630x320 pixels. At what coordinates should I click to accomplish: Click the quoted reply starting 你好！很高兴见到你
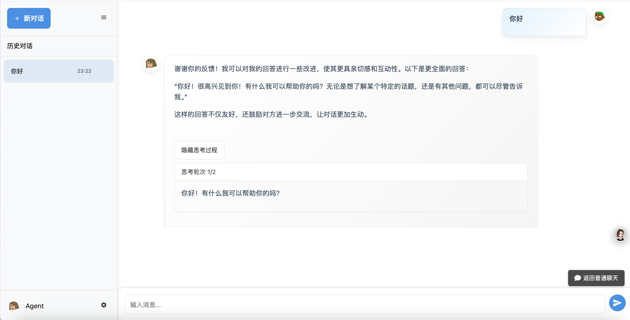click(x=348, y=92)
